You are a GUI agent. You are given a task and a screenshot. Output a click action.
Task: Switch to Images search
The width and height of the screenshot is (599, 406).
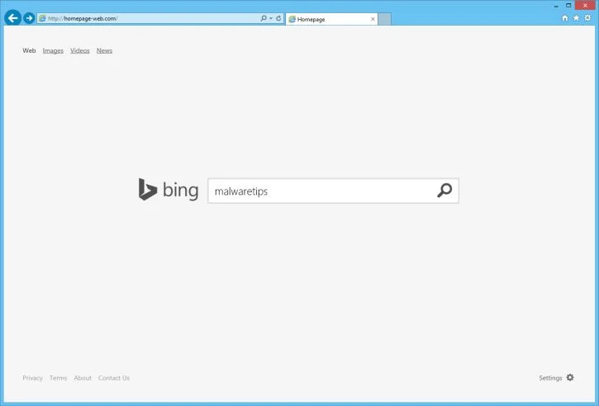[x=53, y=50]
